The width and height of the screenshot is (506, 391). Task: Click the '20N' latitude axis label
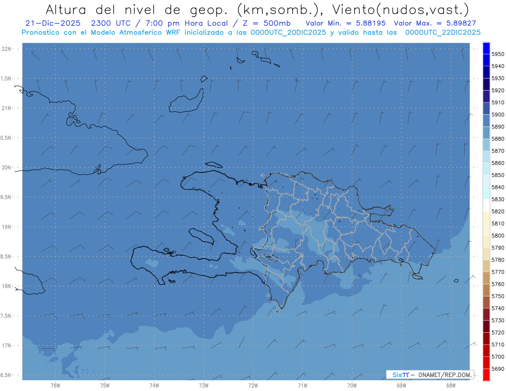tap(7, 167)
